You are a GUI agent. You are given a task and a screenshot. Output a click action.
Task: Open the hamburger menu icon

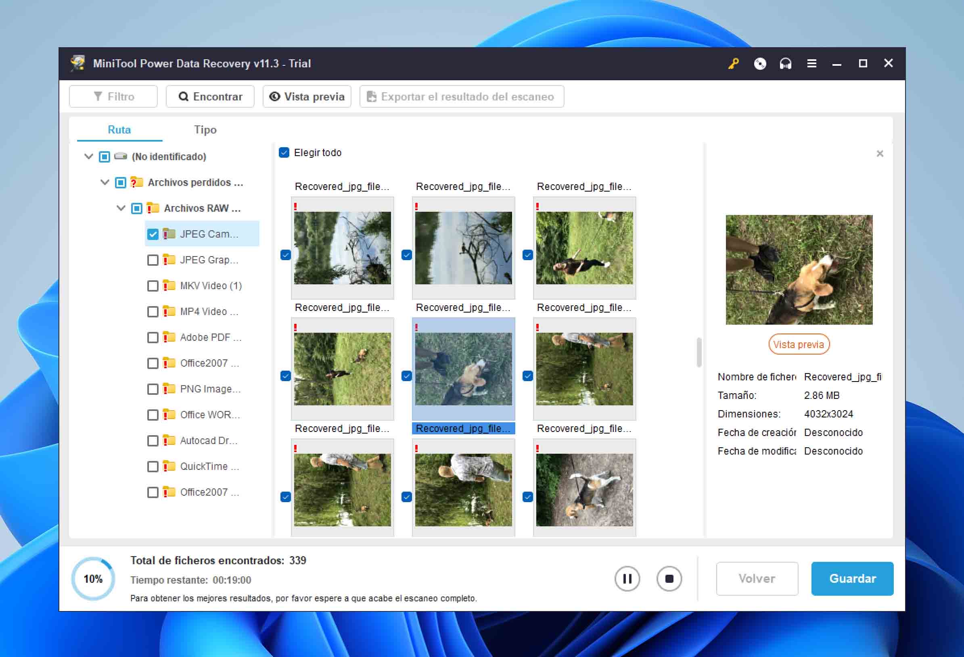(x=811, y=63)
